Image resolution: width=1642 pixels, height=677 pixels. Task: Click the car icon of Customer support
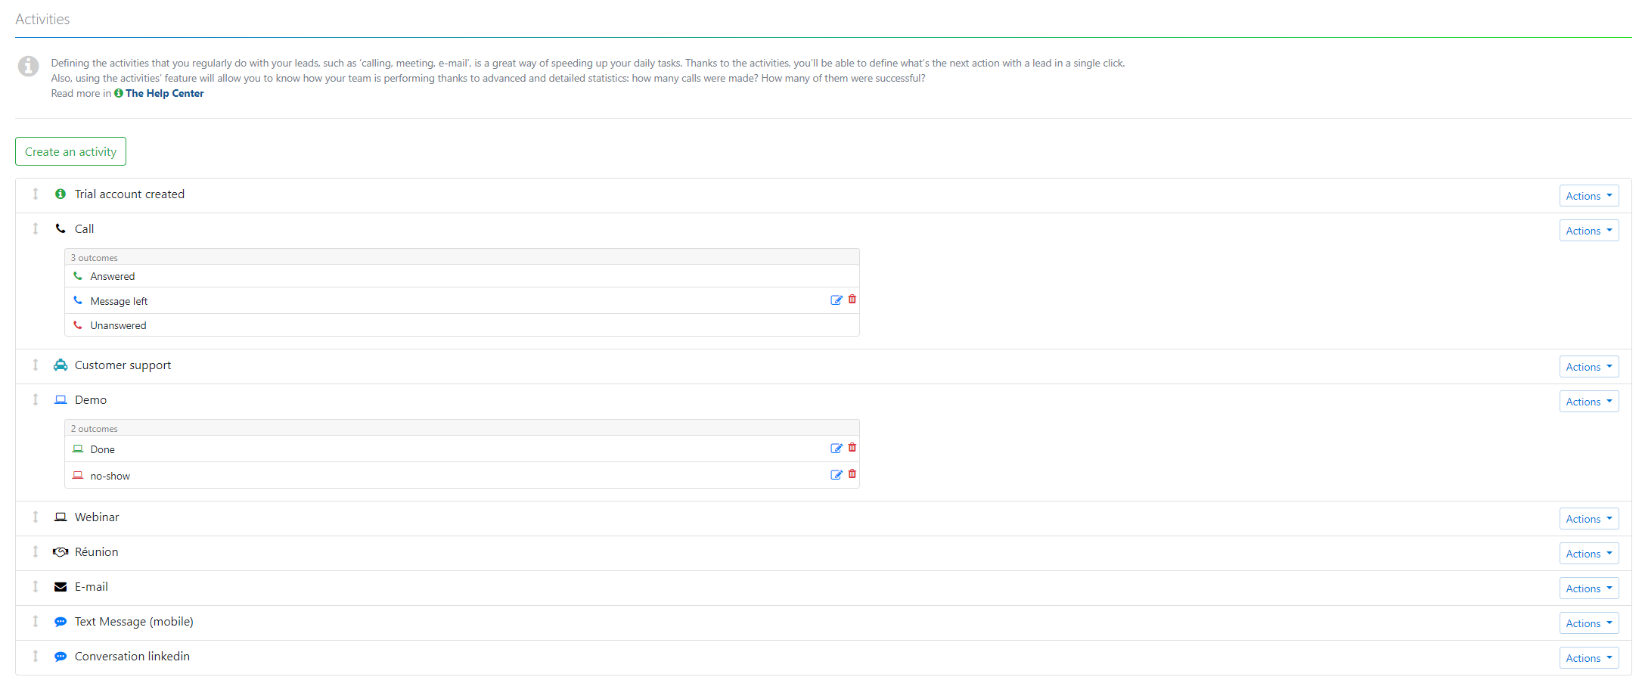click(x=61, y=365)
